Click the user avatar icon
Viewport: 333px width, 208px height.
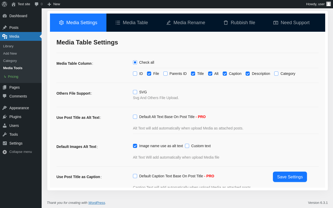(329, 4)
